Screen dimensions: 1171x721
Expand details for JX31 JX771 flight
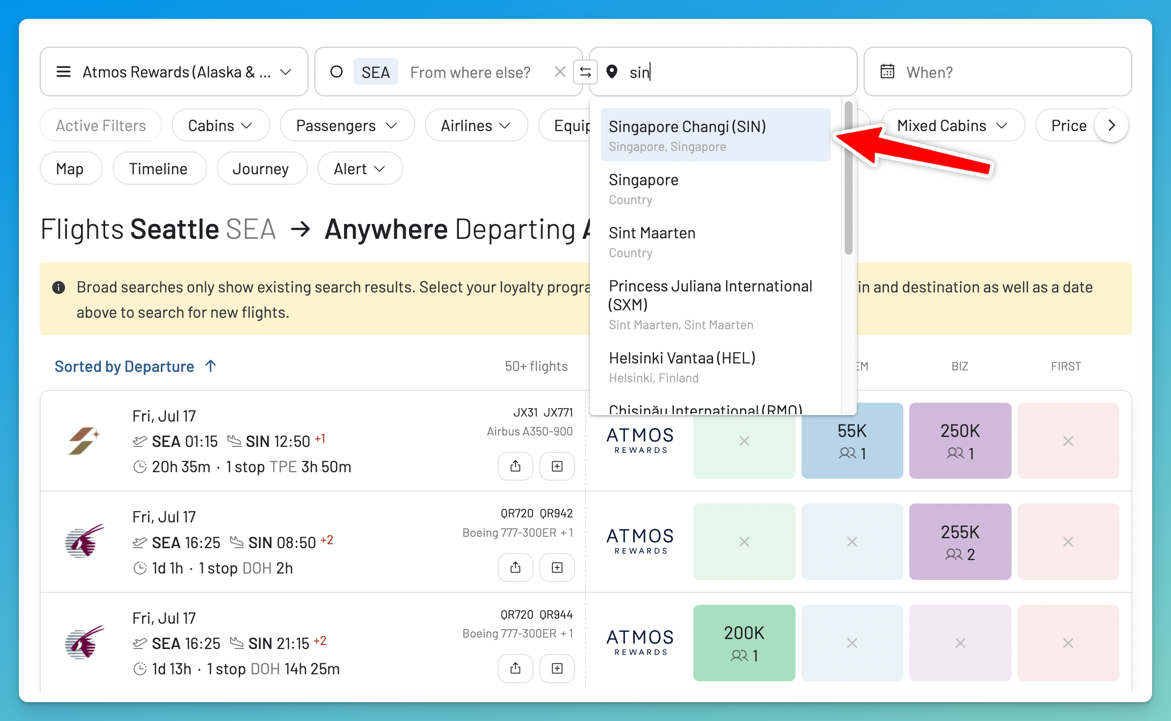pos(557,466)
